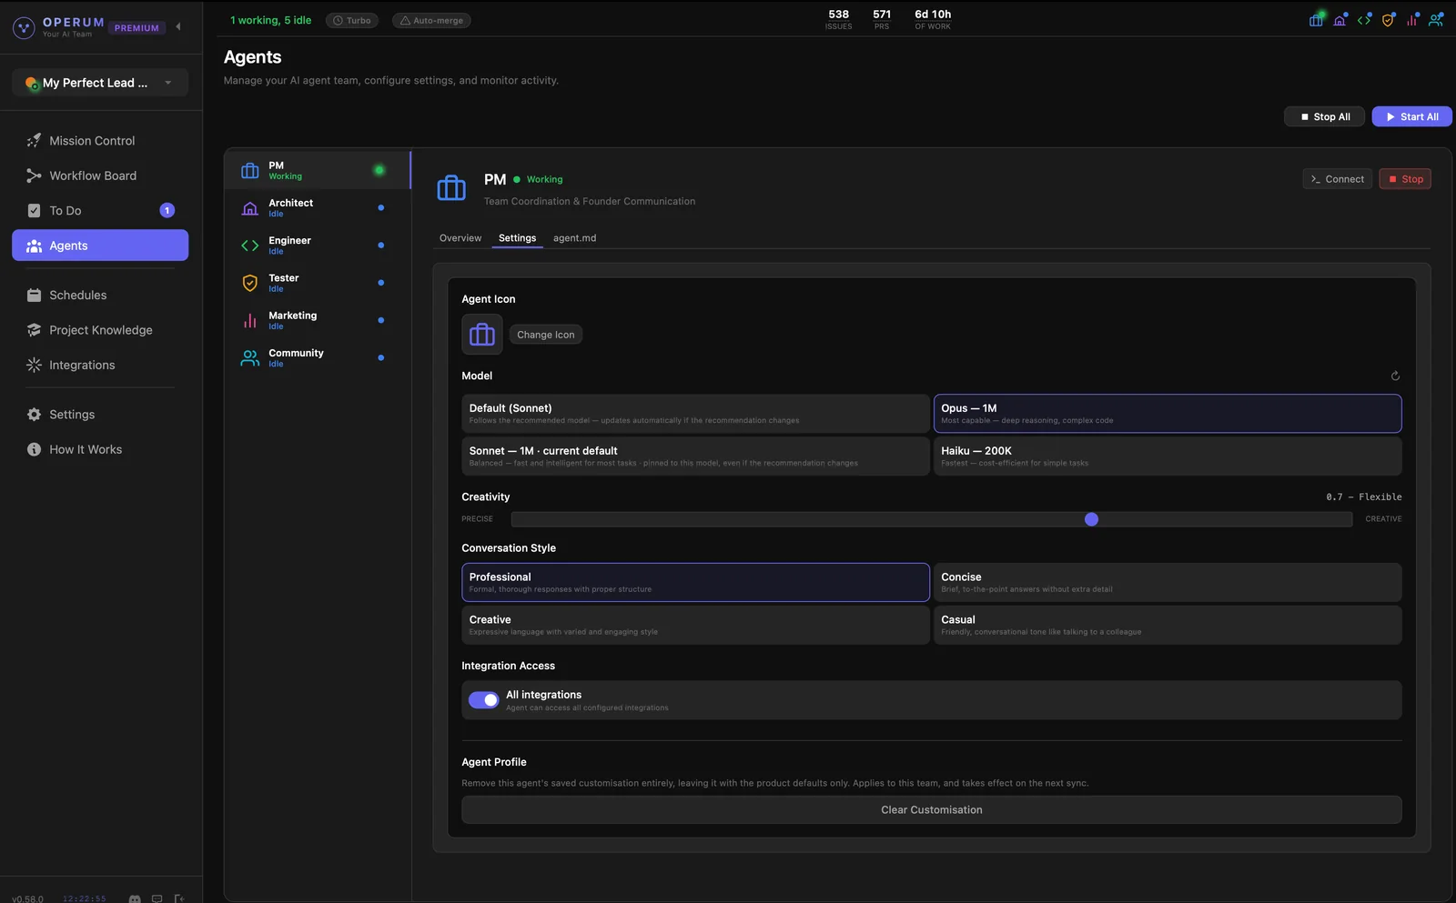
Task: Click the Clear Customisation button
Action: (x=932, y=810)
